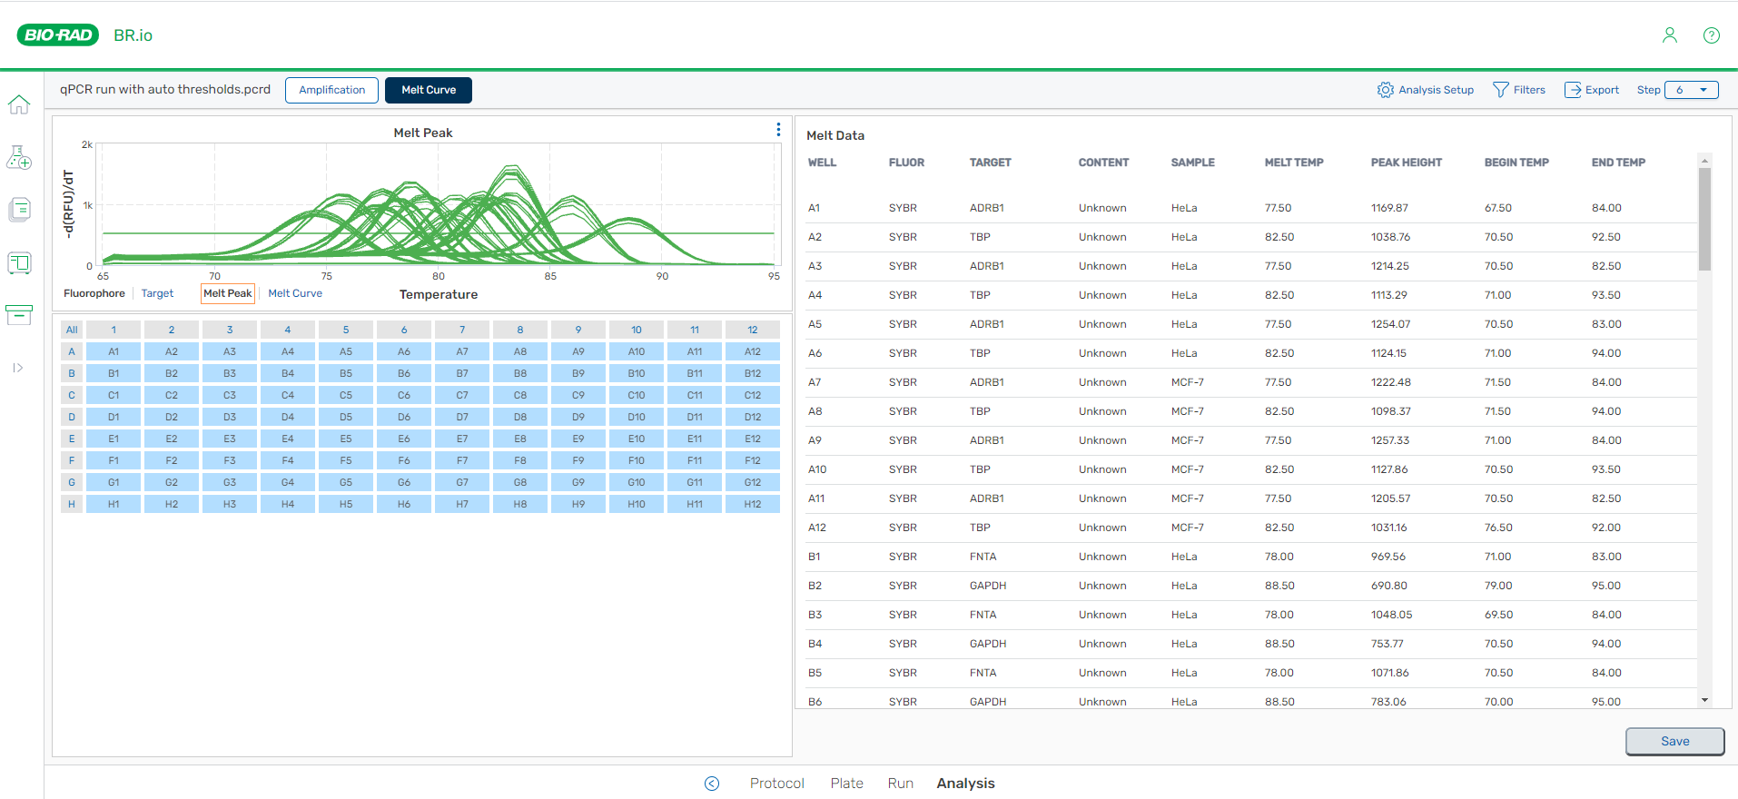The width and height of the screenshot is (1738, 799).
Task: Toggle well A1 in the plate grid
Action: (x=114, y=351)
